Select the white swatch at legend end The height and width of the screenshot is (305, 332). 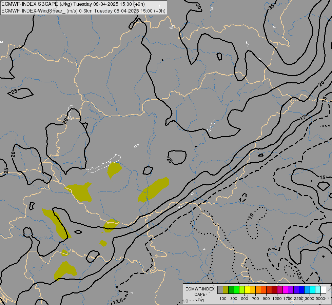(323, 290)
